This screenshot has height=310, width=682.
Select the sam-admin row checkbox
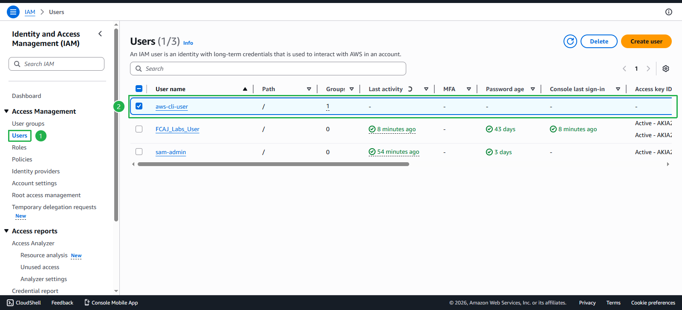pyautogui.click(x=139, y=152)
